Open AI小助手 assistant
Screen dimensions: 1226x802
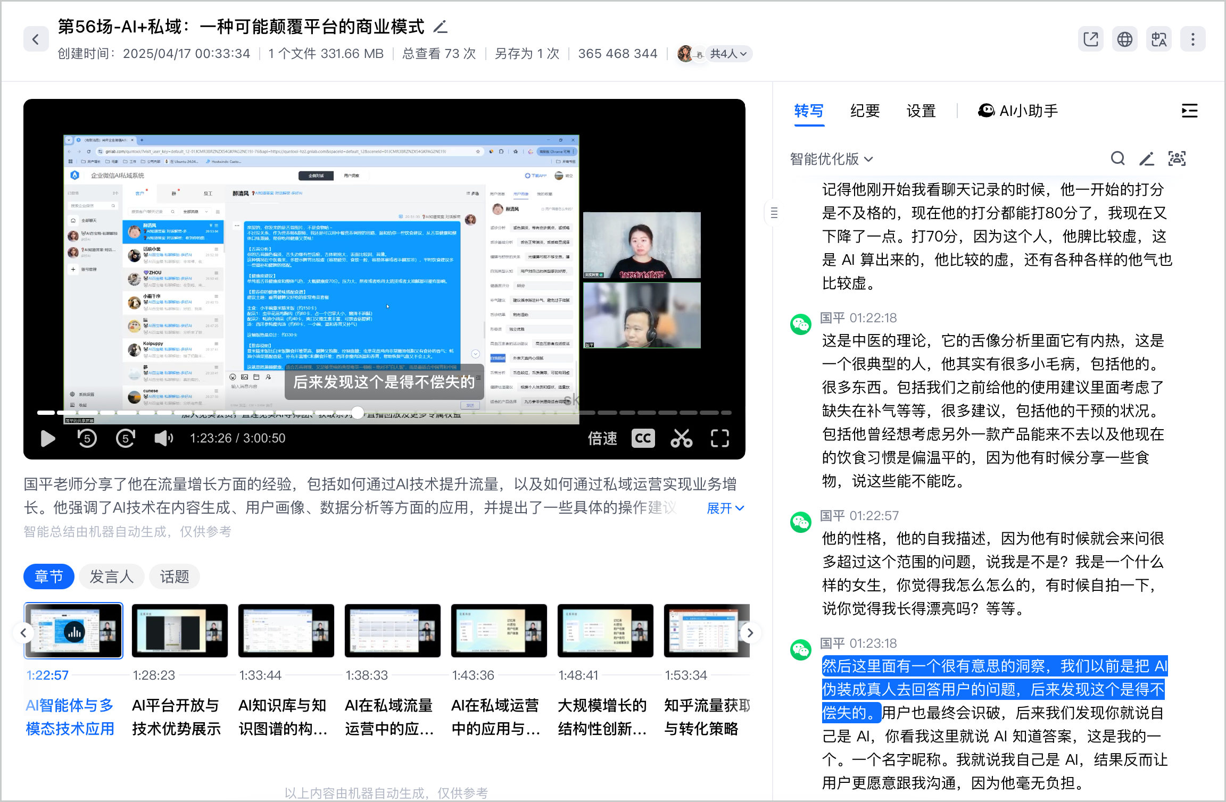(x=1017, y=111)
